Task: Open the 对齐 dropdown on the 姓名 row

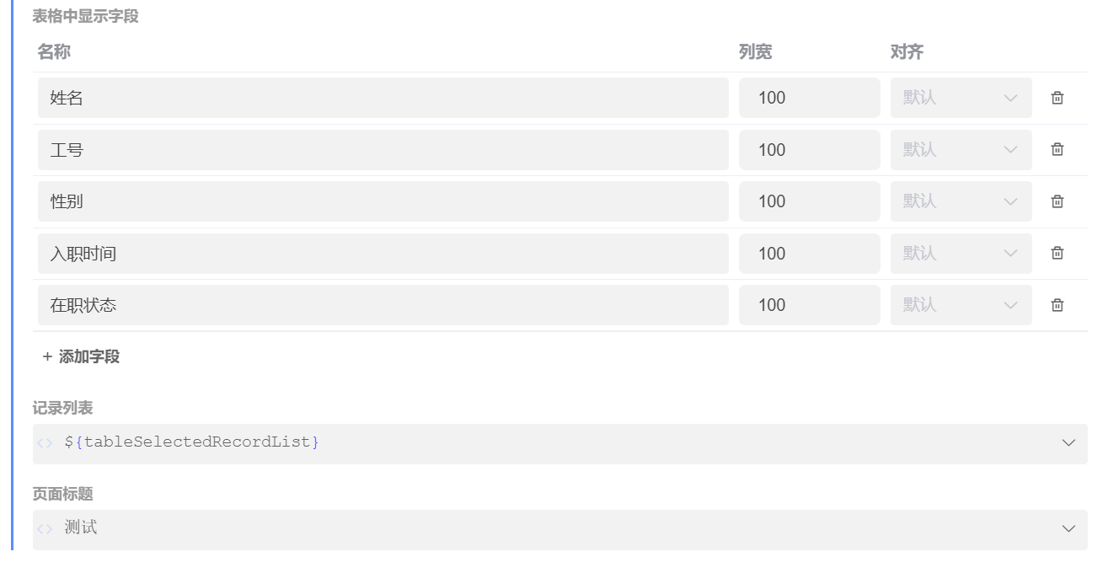Action: click(961, 98)
